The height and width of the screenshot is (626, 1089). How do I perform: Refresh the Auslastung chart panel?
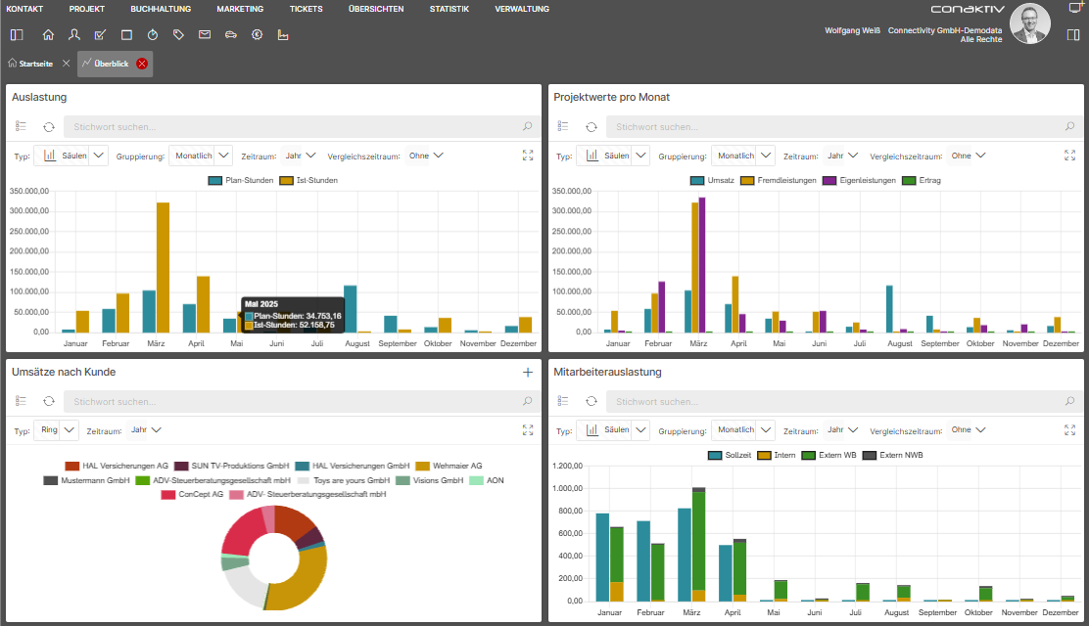[49, 127]
